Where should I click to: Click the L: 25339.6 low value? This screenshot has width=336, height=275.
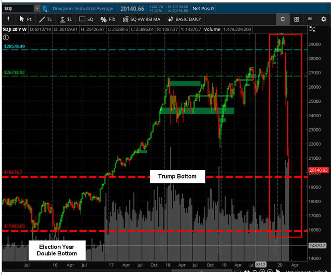[117, 29]
